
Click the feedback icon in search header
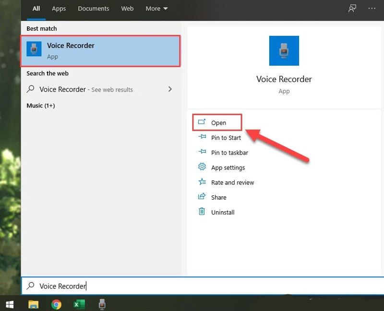tap(352, 9)
